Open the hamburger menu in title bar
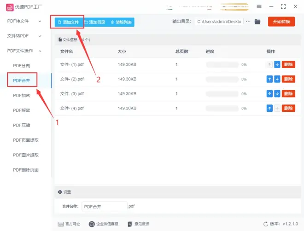This screenshot has height=231, width=304. 259,6
